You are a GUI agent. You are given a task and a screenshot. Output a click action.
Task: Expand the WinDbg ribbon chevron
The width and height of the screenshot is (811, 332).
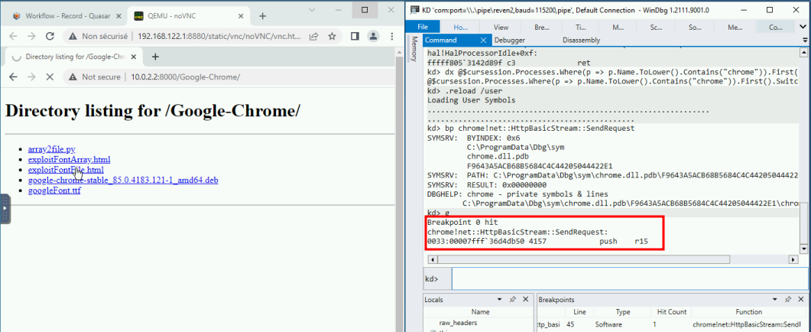click(x=803, y=27)
